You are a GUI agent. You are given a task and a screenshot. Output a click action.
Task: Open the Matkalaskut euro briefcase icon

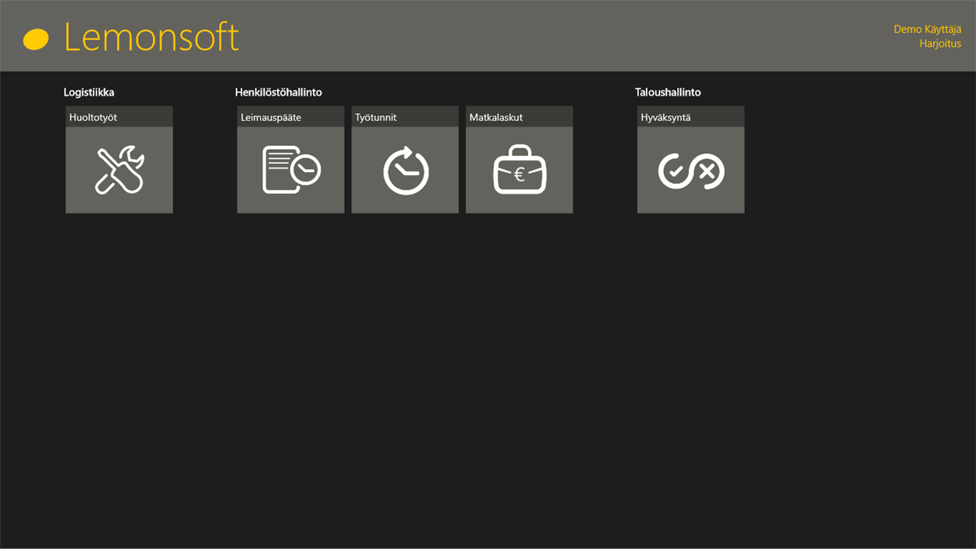(520, 170)
